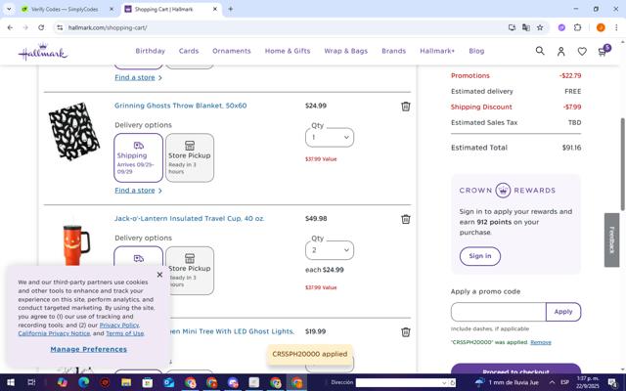626x391 pixels.
Task: Open Birthday menu
Action: pos(150,51)
